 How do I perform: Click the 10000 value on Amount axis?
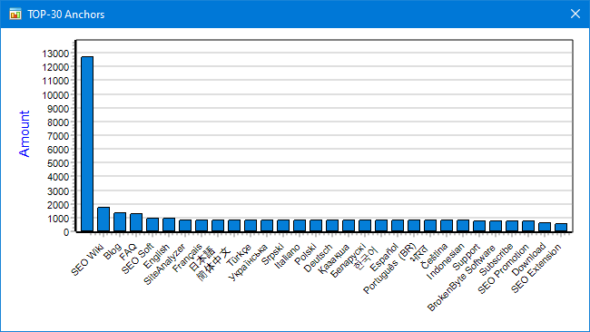(x=55, y=95)
